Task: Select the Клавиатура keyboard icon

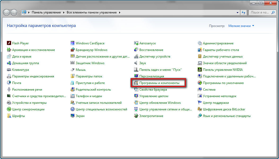Action: (9, 70)
